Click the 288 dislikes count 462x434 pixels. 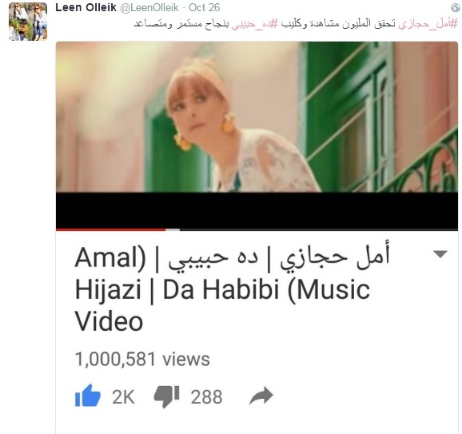206,397
